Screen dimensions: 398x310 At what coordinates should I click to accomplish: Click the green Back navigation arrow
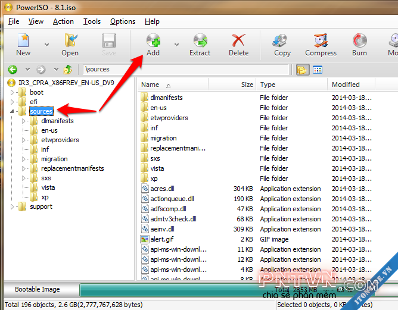13,69
